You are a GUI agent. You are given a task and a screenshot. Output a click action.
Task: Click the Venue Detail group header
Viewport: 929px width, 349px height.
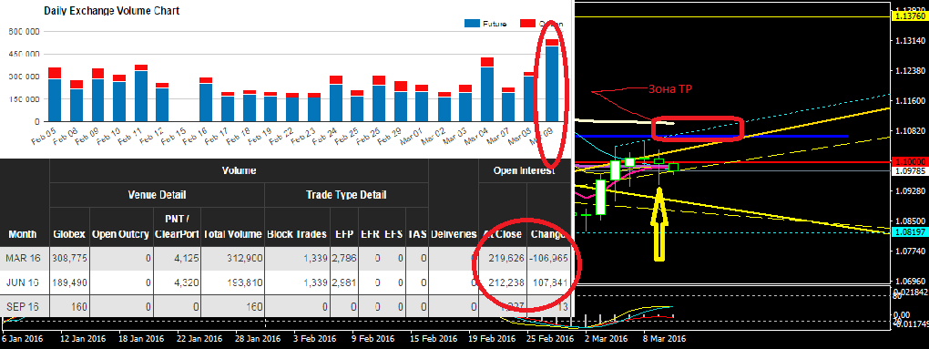point(157,194)
